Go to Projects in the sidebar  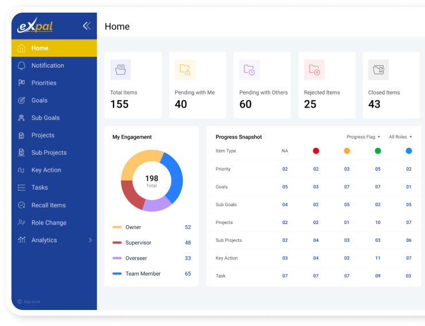[43, 135]
